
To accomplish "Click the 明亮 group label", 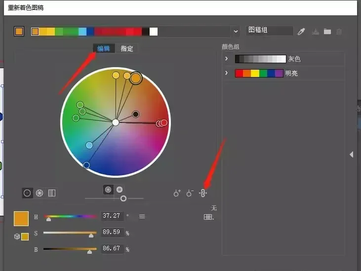I will pyautogui.click(x=291, y=74).
